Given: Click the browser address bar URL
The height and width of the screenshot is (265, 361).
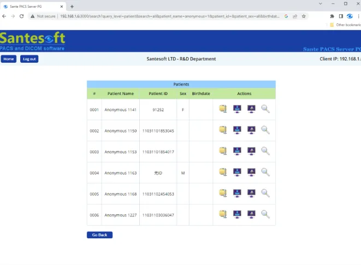Looking at the screenshot, I should (x=170, y=16).
